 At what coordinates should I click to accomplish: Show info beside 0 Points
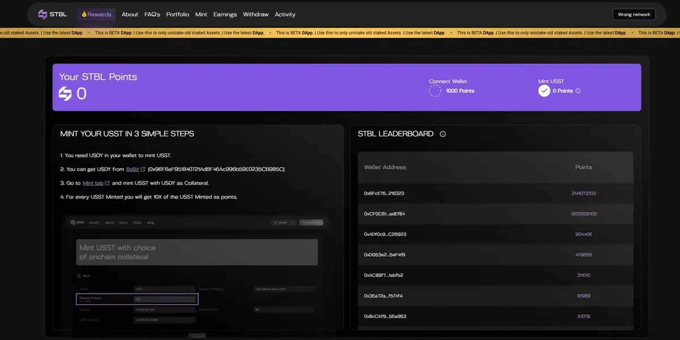click(578, 91)
